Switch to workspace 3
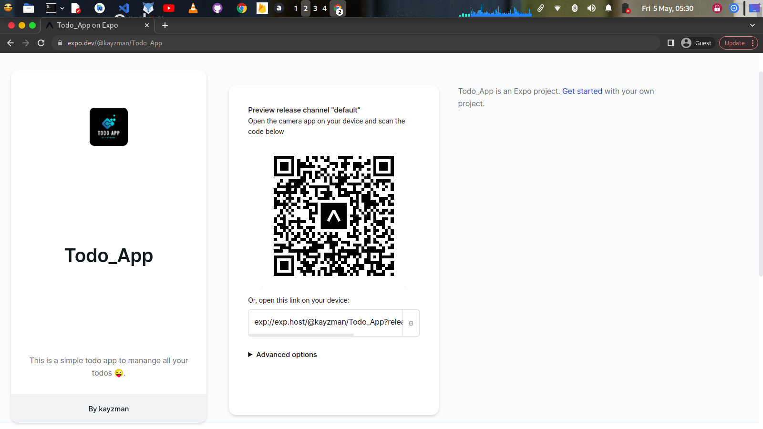 (315, 9)
